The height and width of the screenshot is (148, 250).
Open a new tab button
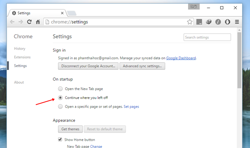(x=71, y=13)
